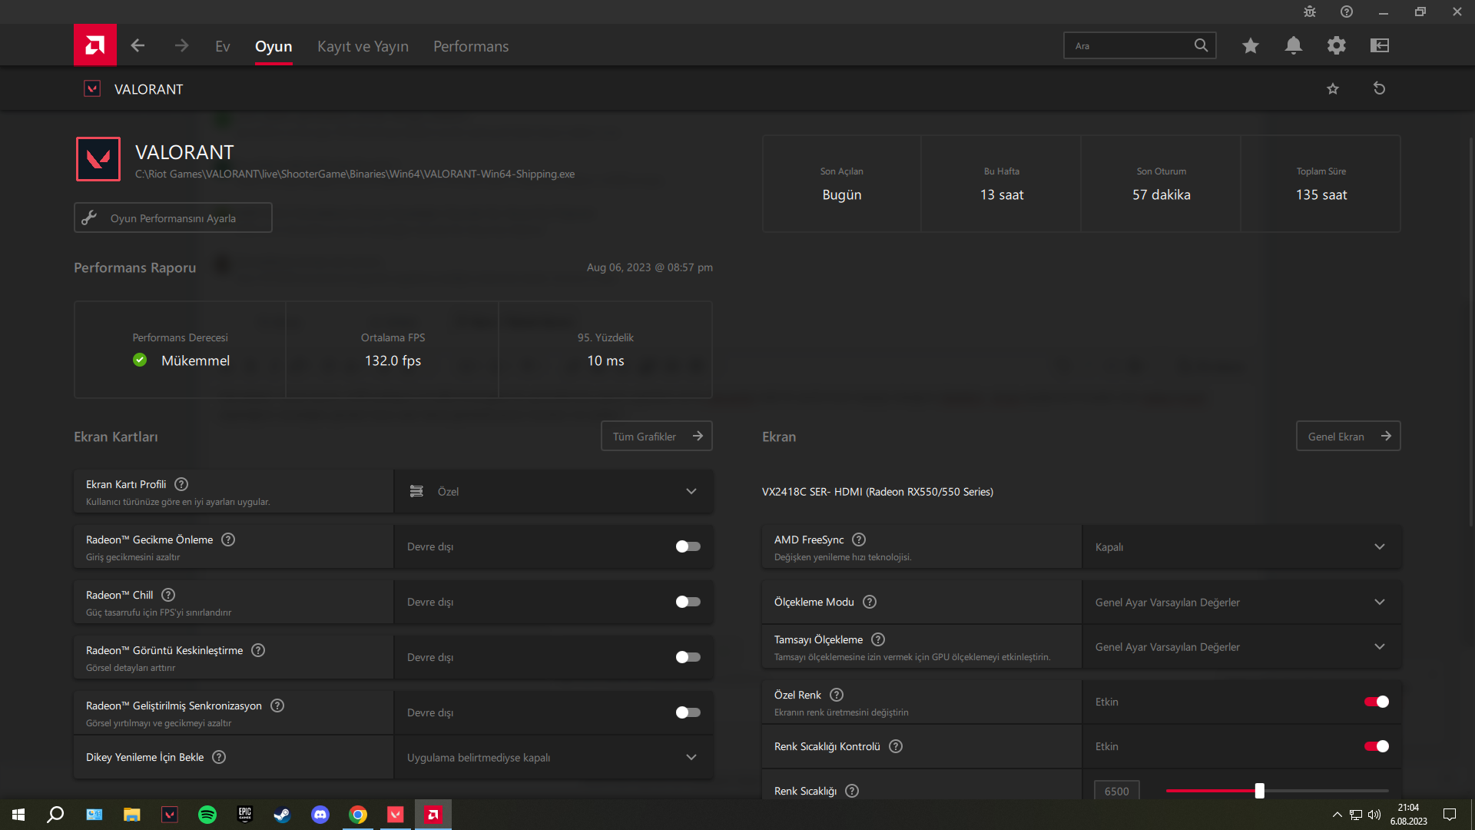Open help for Radeon Chill
The width and height of the screenshot is (1475, 830).
point(168,595)
